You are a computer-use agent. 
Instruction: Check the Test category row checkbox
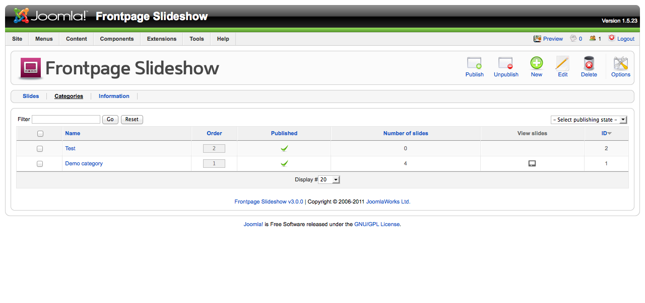tap(40, 149)
